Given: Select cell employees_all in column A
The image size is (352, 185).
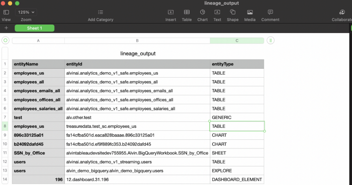Looking at the screenshot, I should pos(38,82).
